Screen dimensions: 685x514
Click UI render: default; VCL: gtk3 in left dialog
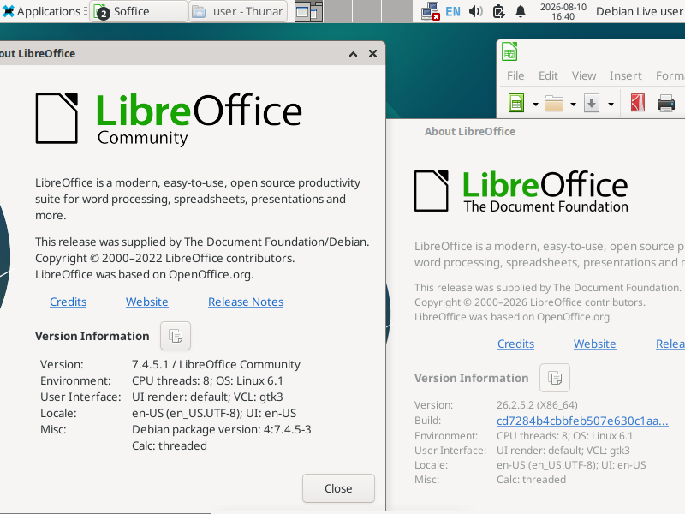point(207,397)
